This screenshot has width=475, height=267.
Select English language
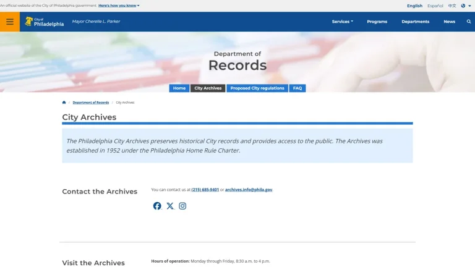tap(414, 6)
